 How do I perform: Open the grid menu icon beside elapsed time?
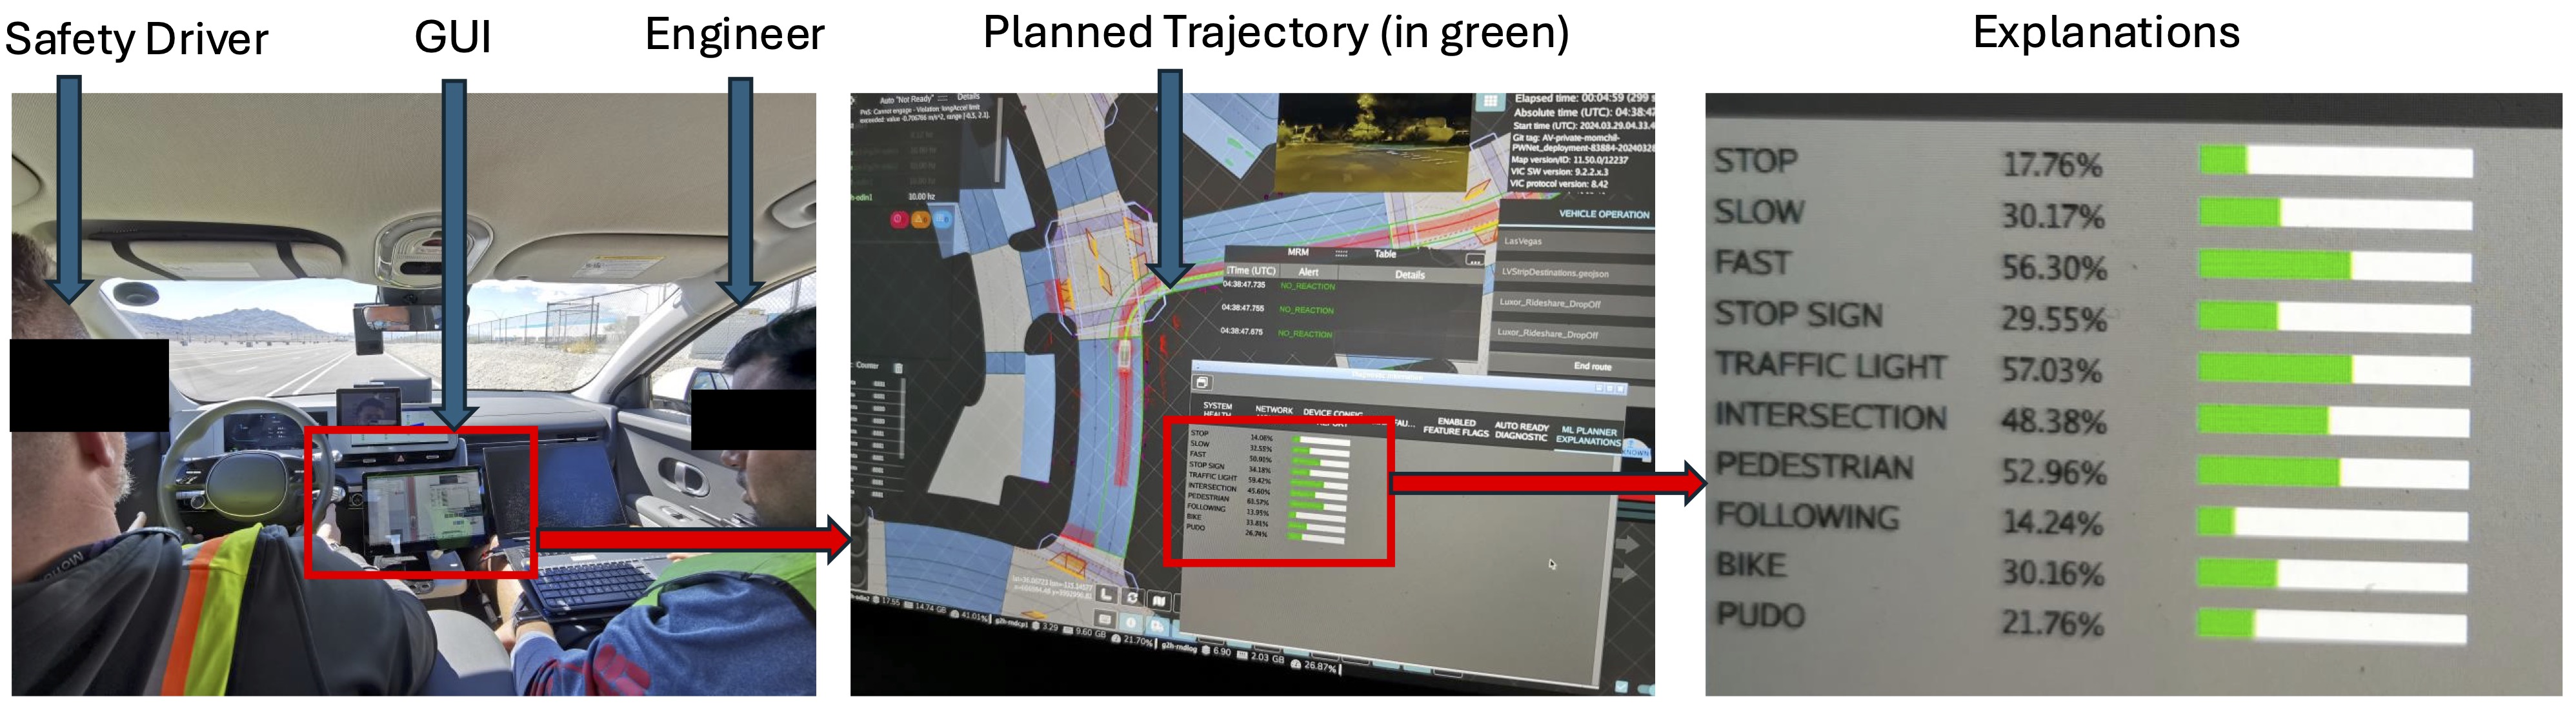[x=1490, y=101]
